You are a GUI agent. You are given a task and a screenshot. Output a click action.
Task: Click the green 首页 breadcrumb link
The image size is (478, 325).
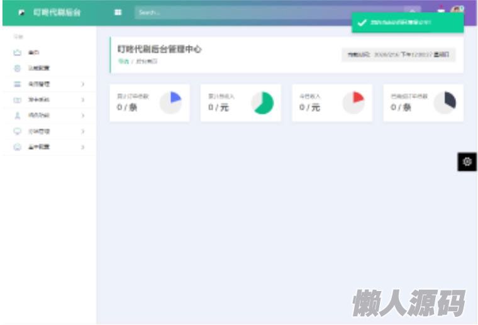tap(123, 61)
